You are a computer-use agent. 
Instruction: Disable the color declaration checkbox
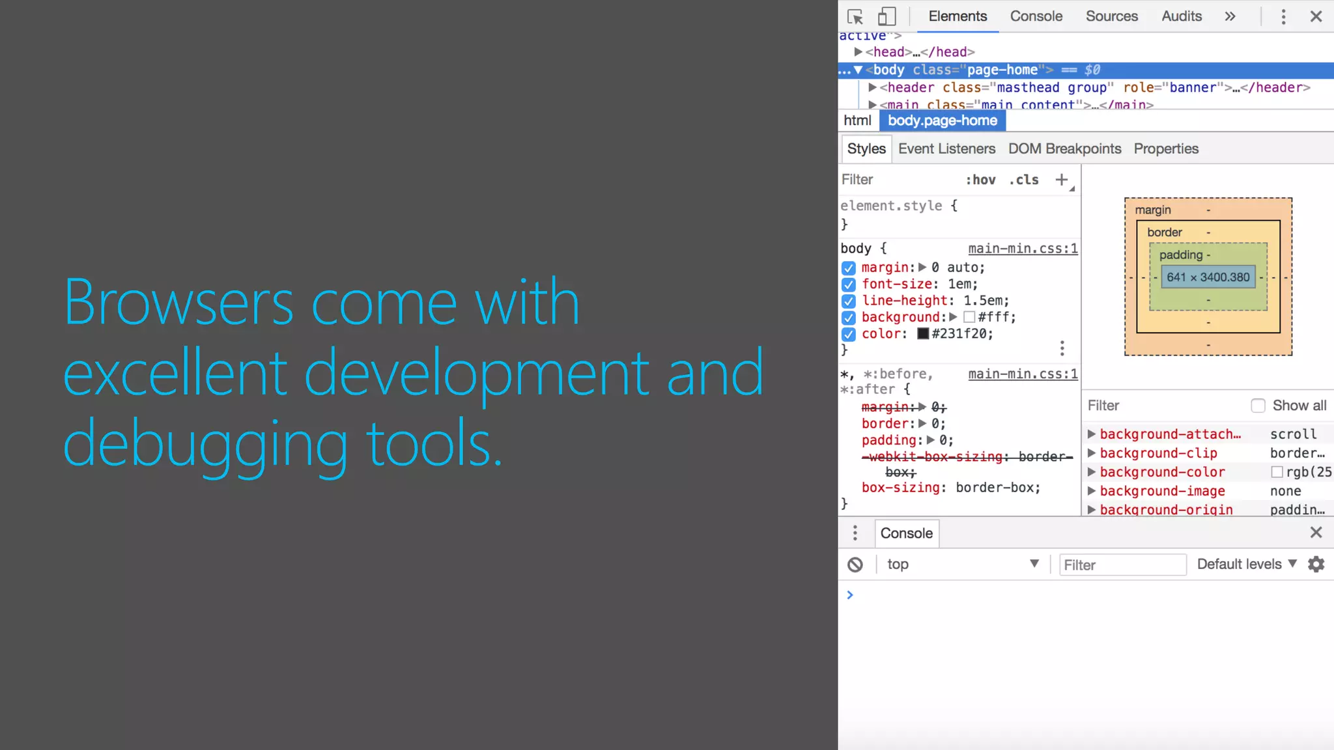click(x=848, y=334)
